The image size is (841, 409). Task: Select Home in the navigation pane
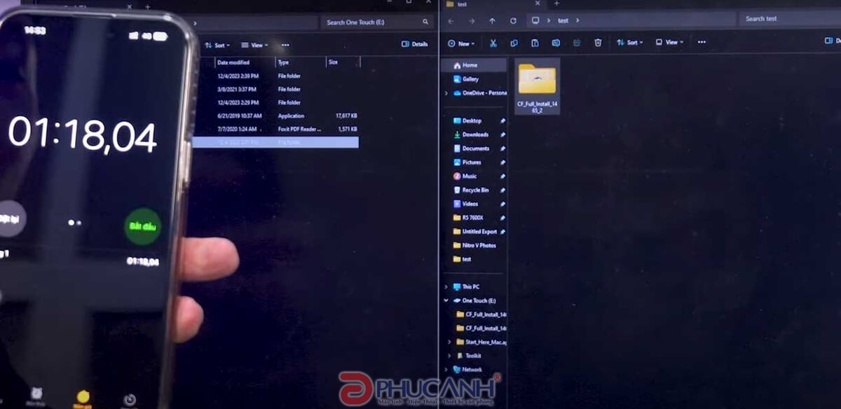click(x=474, y=65)
